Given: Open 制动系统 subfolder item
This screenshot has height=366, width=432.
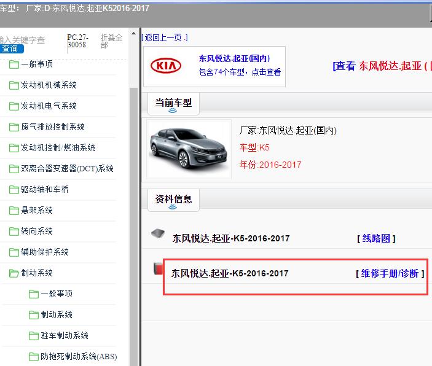Looking at the screenshot, I should tap(57, 315).
